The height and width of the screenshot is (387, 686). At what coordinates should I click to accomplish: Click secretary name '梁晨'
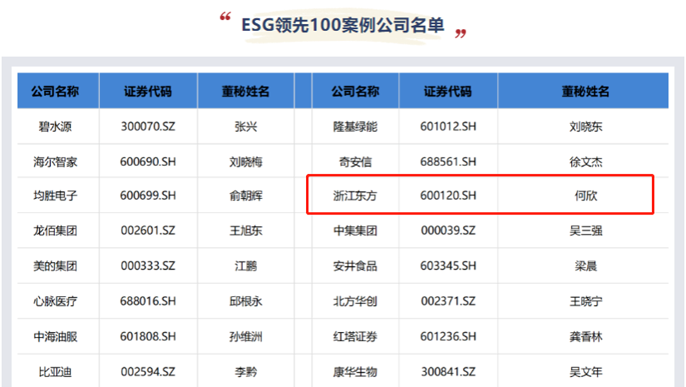(x=586, y=266)
